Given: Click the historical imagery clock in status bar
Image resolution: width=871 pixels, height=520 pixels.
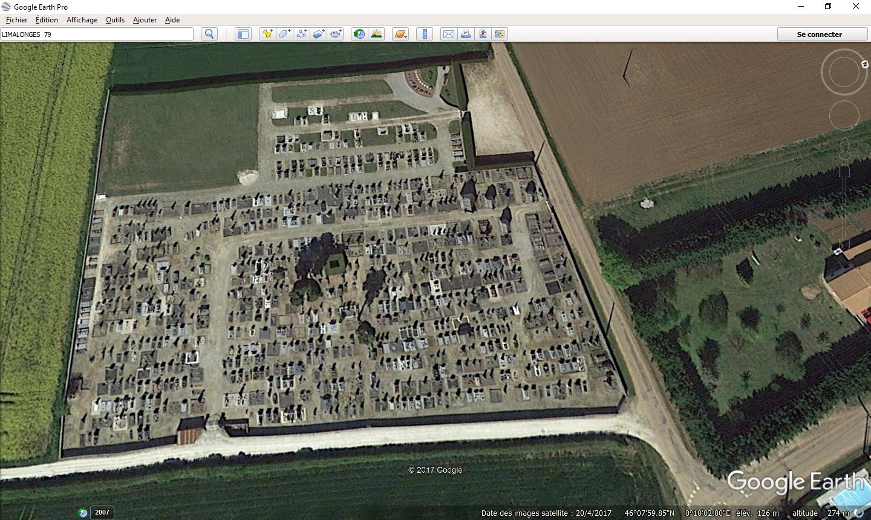Looking at the screenshot, I should tap(83, 513).
